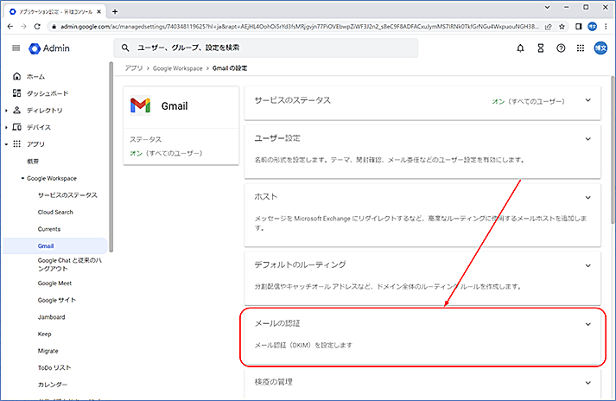Screen dimensions: 616x401
Task: Open Keep in sidebar
Action: click(x=44, y=334)
